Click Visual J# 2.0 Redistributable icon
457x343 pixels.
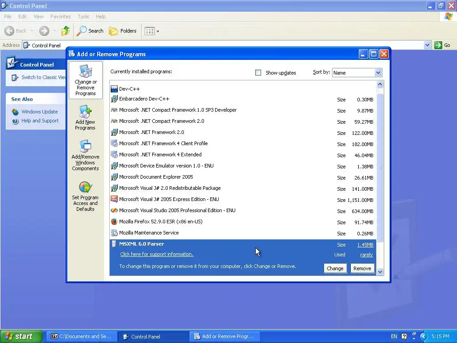coord(114,188)
